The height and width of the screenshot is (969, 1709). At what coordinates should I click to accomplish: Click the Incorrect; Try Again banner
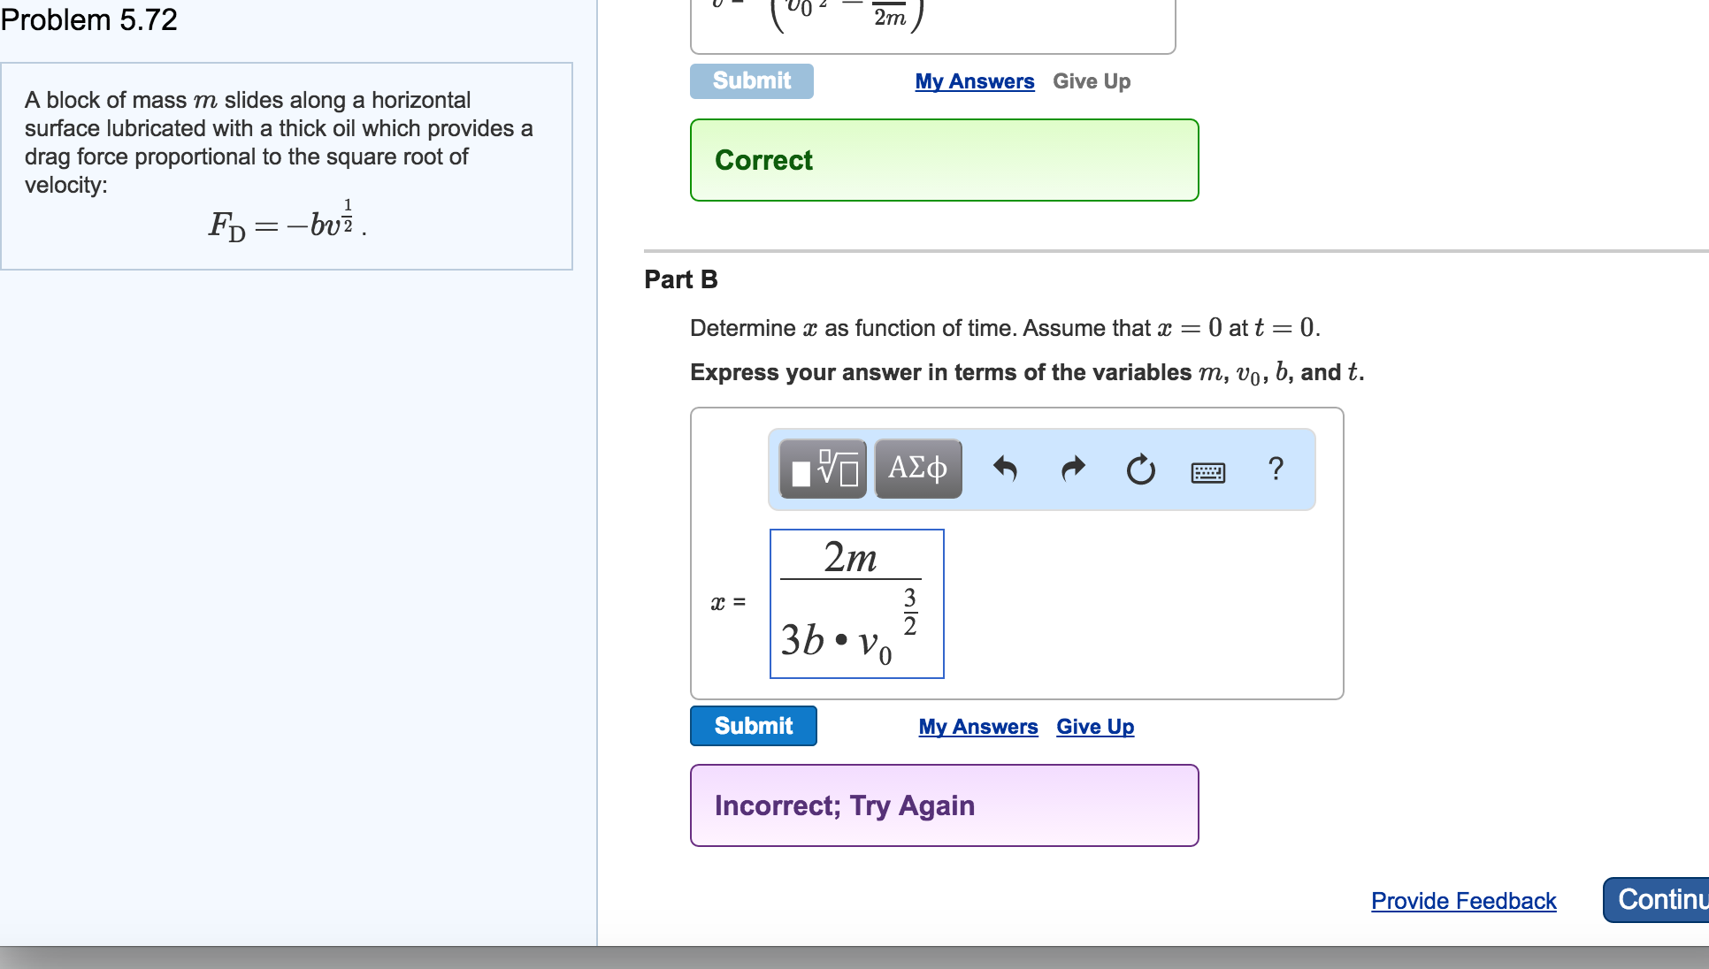(x=944, y=805)
